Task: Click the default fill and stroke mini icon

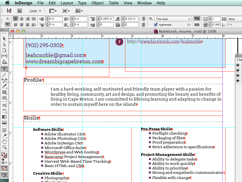Action: 3,159
